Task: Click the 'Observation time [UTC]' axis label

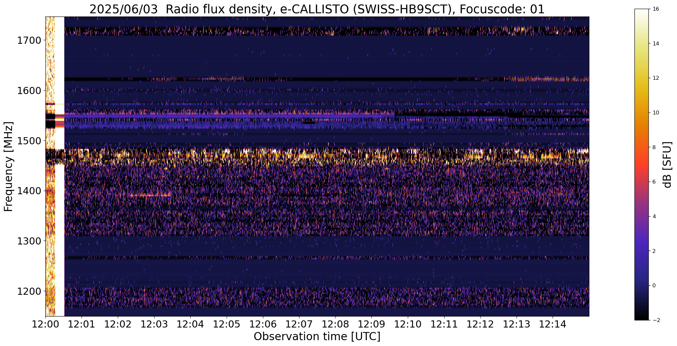Action: pyautogui.click(x=317, y=337)
